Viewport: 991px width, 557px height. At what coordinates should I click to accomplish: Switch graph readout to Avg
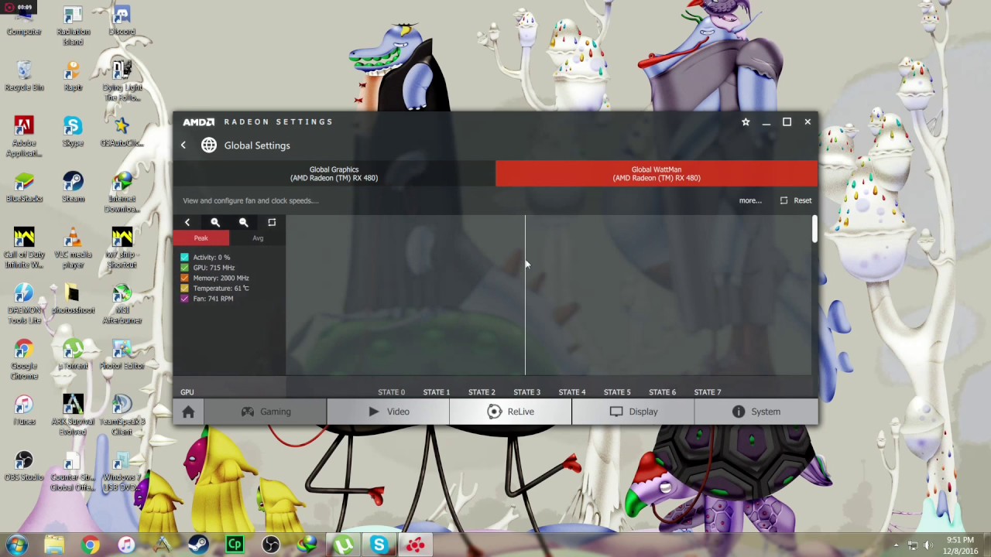pos(258,238)
